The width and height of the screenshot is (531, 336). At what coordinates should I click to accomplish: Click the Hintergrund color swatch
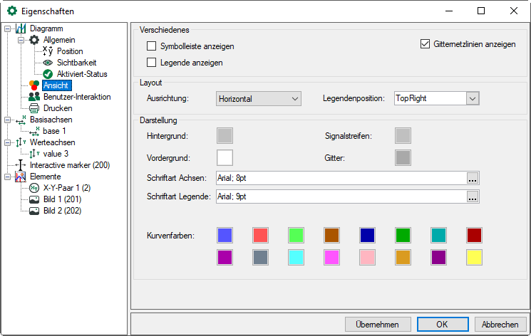(x=225, y=135)
